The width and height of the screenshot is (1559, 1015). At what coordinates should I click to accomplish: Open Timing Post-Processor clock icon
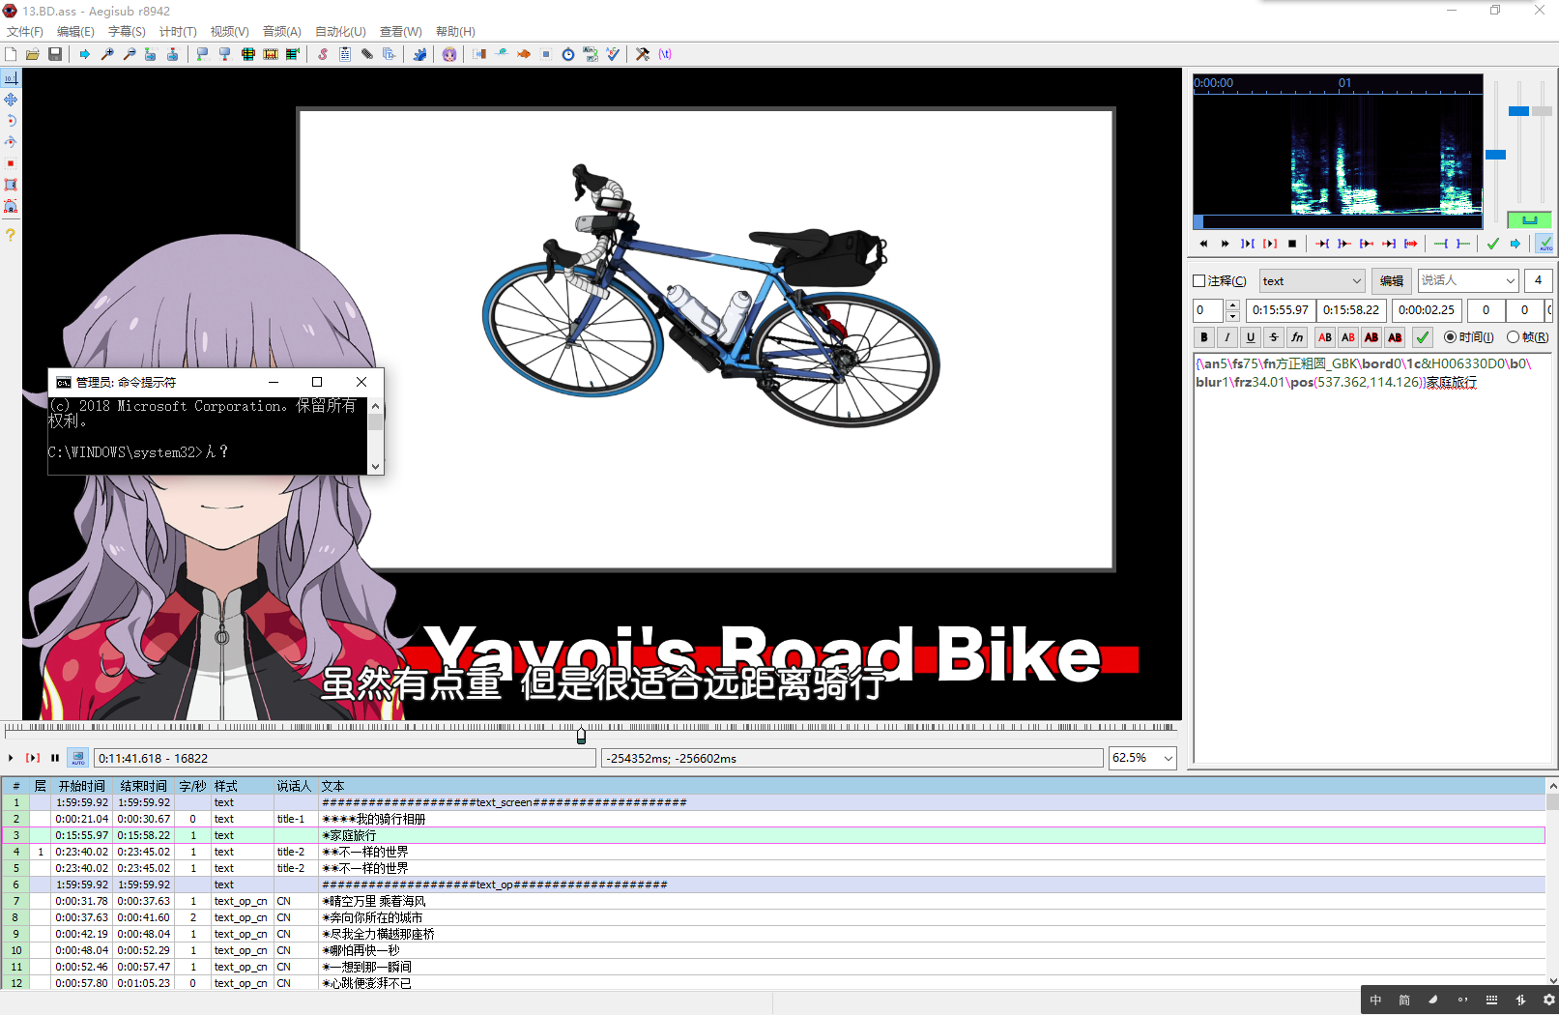(568, 54)
